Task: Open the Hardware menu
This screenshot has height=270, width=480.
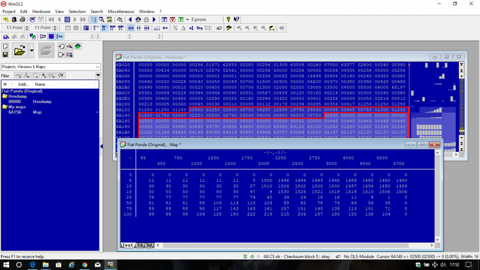Action: (41, 12)
